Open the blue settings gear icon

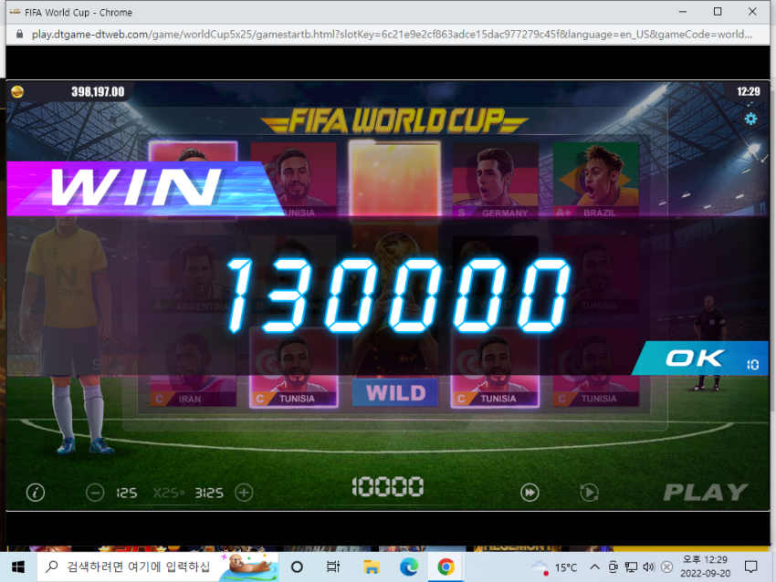point(750,119)
